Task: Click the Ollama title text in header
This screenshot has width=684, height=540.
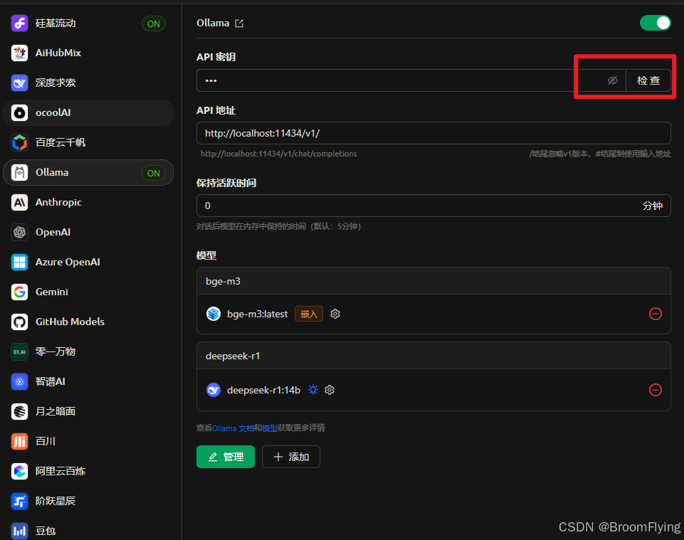Action: (213, 23)
